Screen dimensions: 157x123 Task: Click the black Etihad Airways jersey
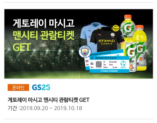tap(107, 39)
